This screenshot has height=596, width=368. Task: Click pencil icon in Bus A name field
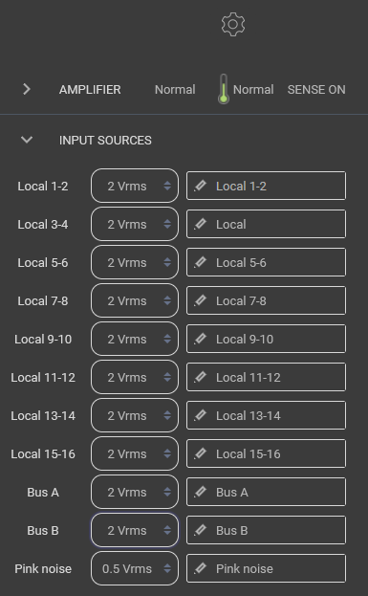(200, 492)
